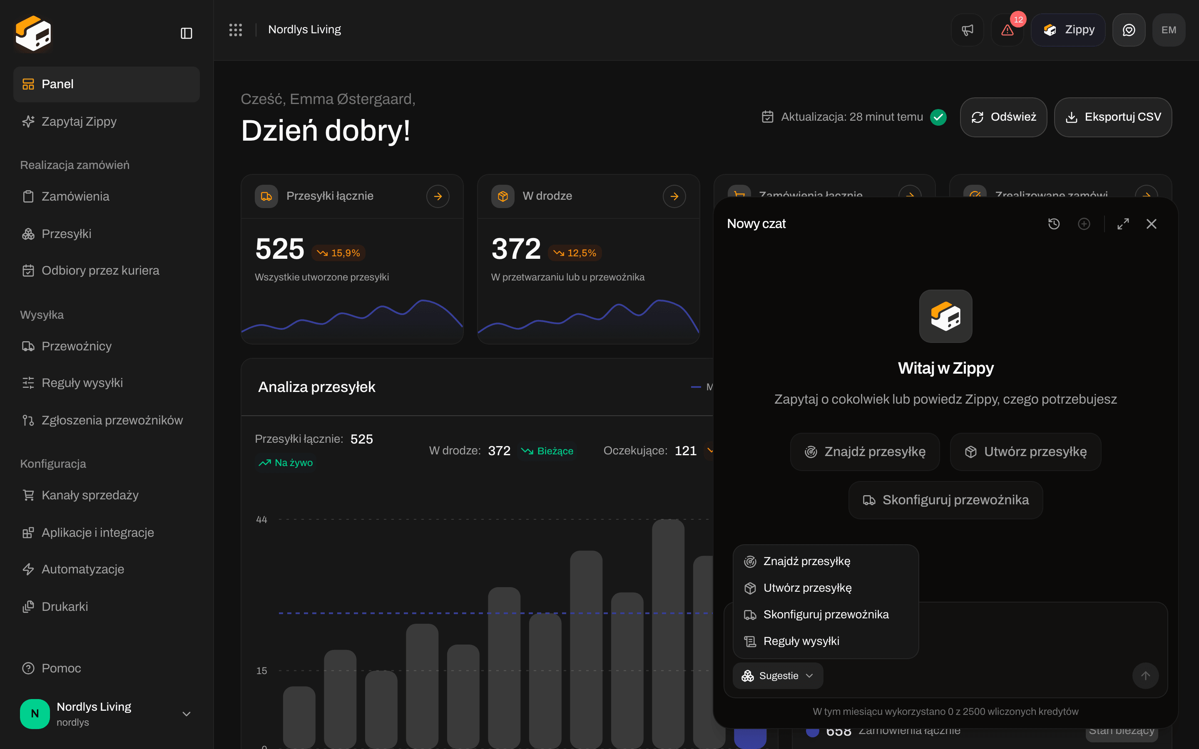The width and height of the screenshot is (1199, 749).
Task: Open the Zippy assistant button in header
Action: click(1068, 30)
